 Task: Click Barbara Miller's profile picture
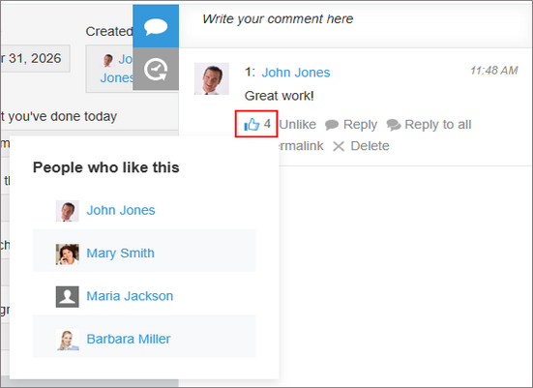click(x=68, y=340)
